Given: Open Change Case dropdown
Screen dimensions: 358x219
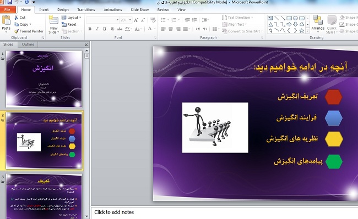Looking at the screenshot, I should pyautogui.click(x=138, y=29).
